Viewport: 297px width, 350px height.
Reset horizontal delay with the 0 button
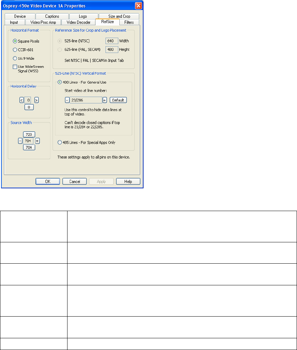[29, 107]
